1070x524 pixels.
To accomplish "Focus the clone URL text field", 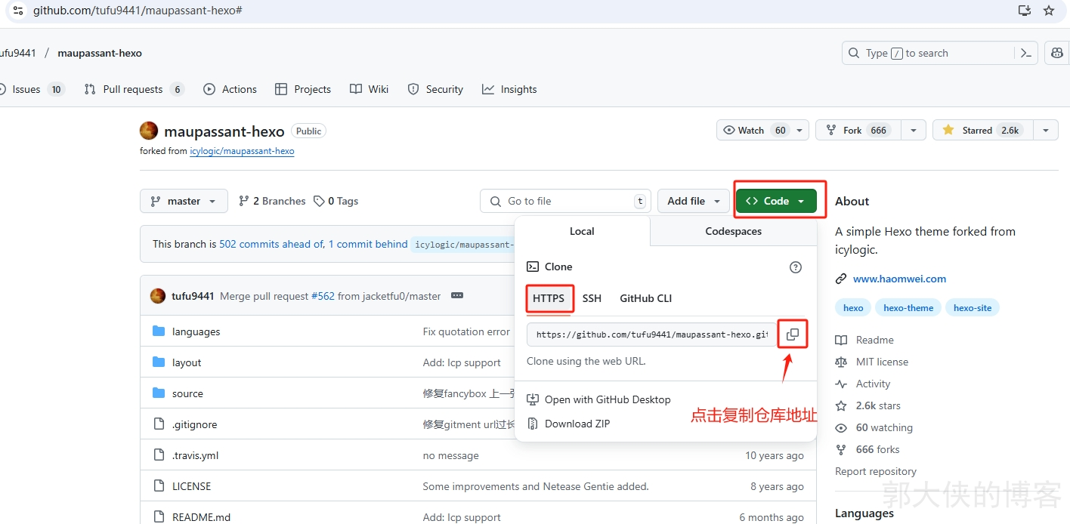I will click(x=651, y=334).
